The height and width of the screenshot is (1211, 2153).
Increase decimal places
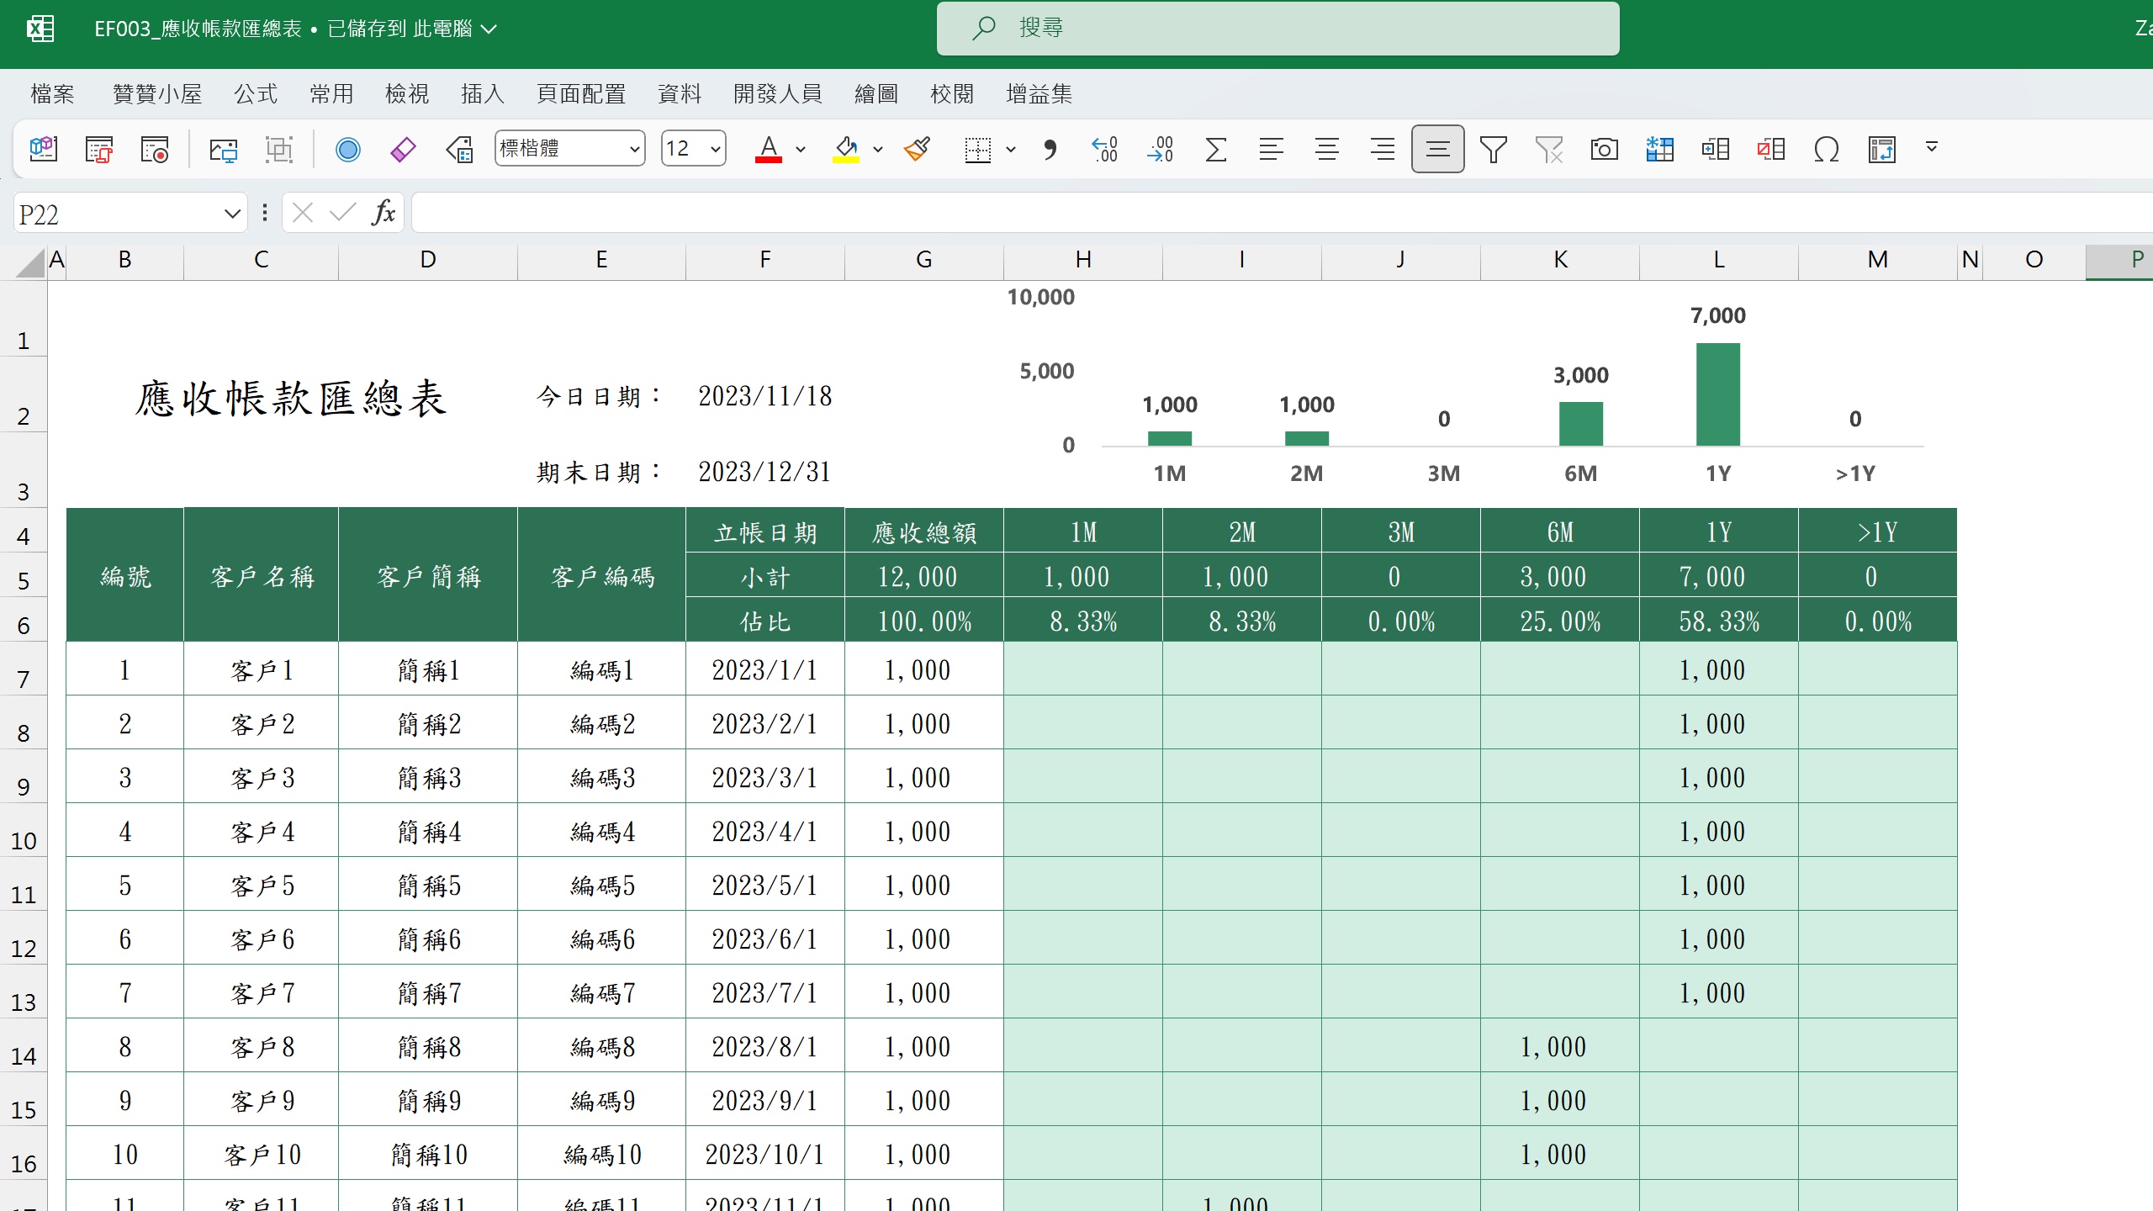tap(1104, 149)
